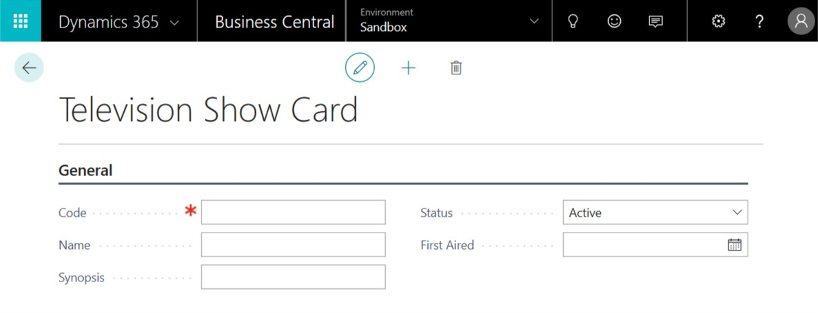Delete record using trash can icon
818x313 pixels.
(x=456, y=67)
